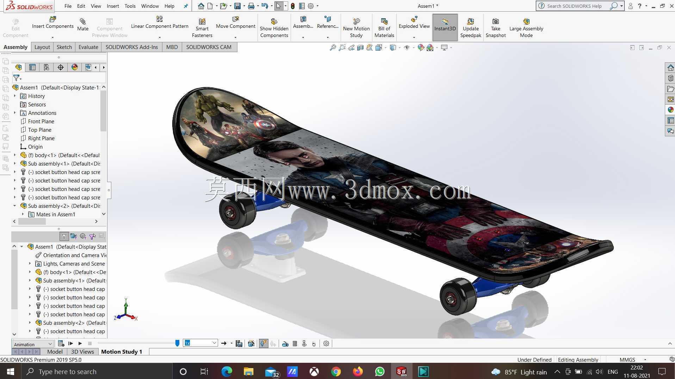This screenshot has height=379, width=675.
Task: Open the ConfigurationManager tab
Action: point(47,67)
